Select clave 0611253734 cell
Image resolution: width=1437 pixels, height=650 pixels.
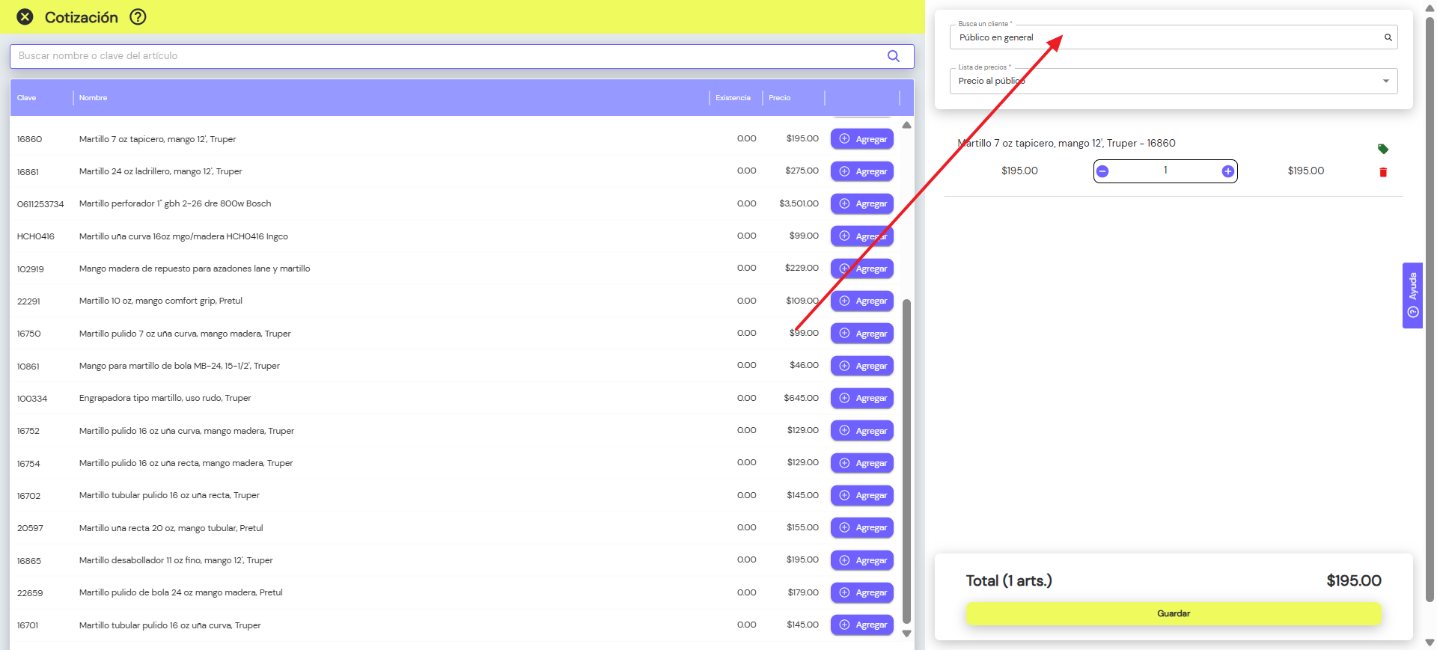pos(40,204)
